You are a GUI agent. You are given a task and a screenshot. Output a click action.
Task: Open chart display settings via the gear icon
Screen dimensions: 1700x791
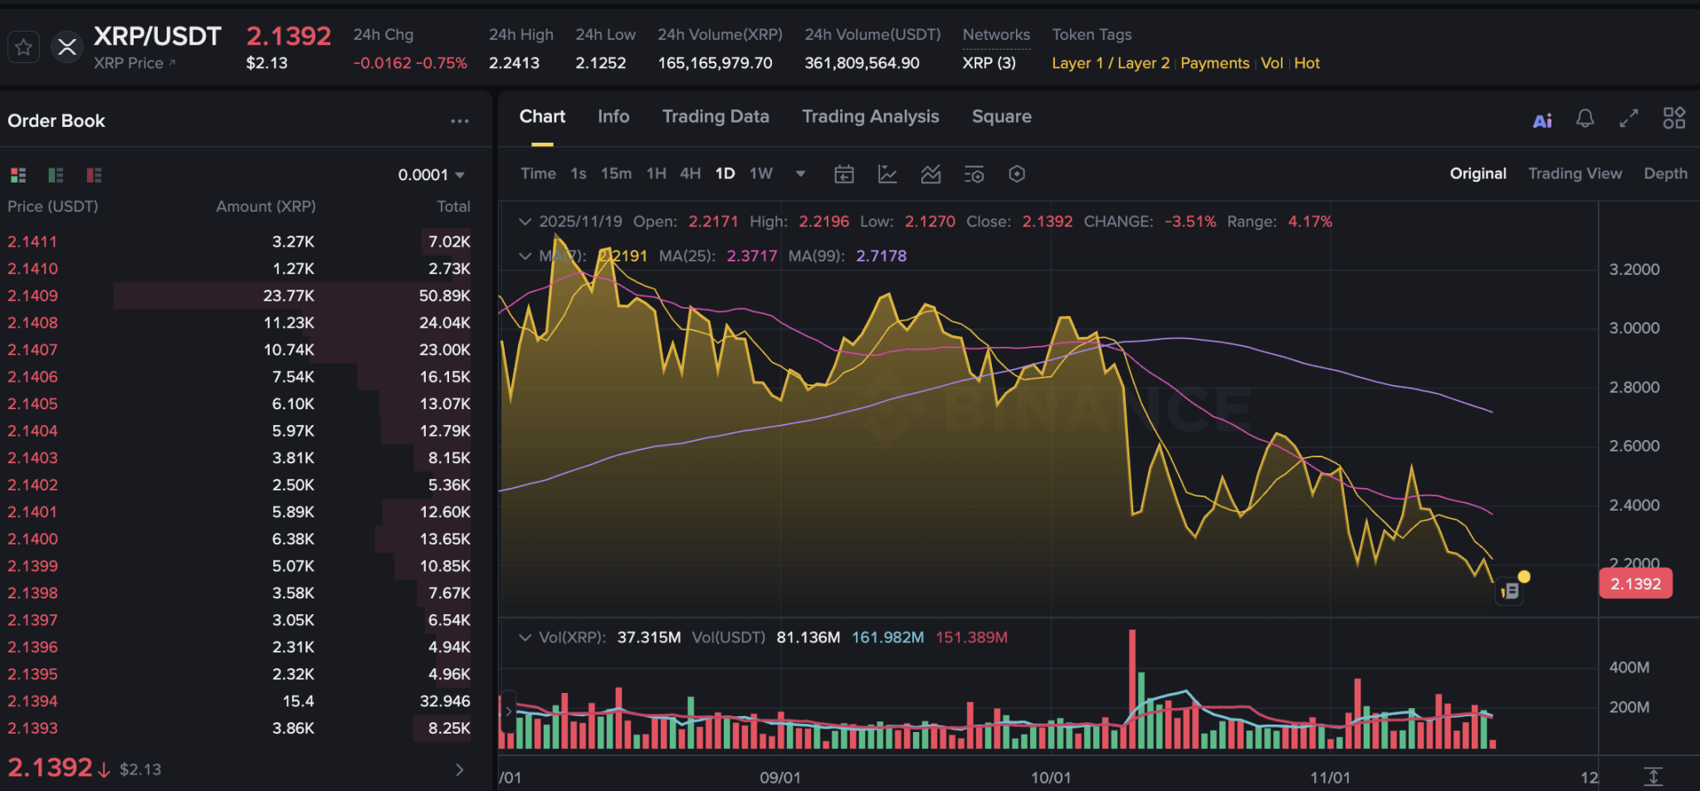click(1016, 174)
